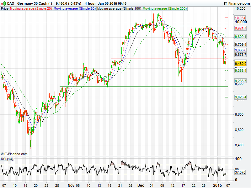
Task: Click the Nov label on time axis
Action: pos(71,185)
